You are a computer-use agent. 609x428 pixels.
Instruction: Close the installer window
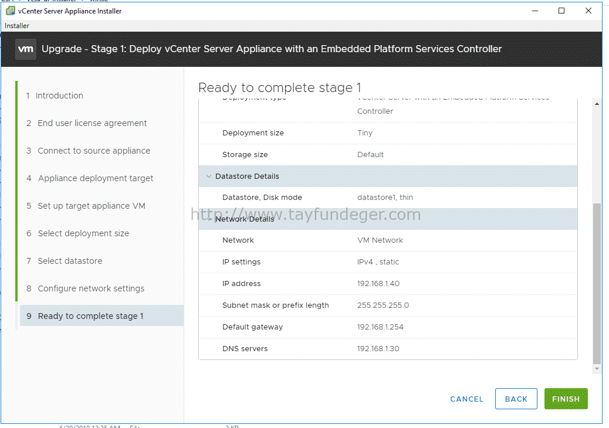[588, 11]
